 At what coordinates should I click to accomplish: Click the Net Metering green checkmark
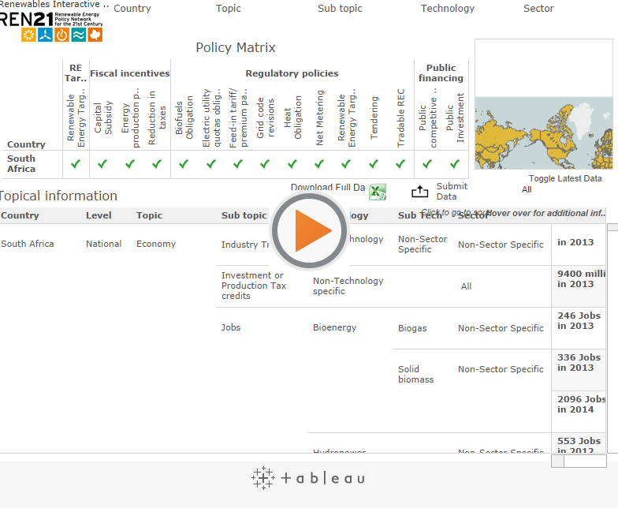tap(319, 164)
